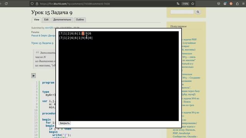Run the code with the play button

pos(33,76)
